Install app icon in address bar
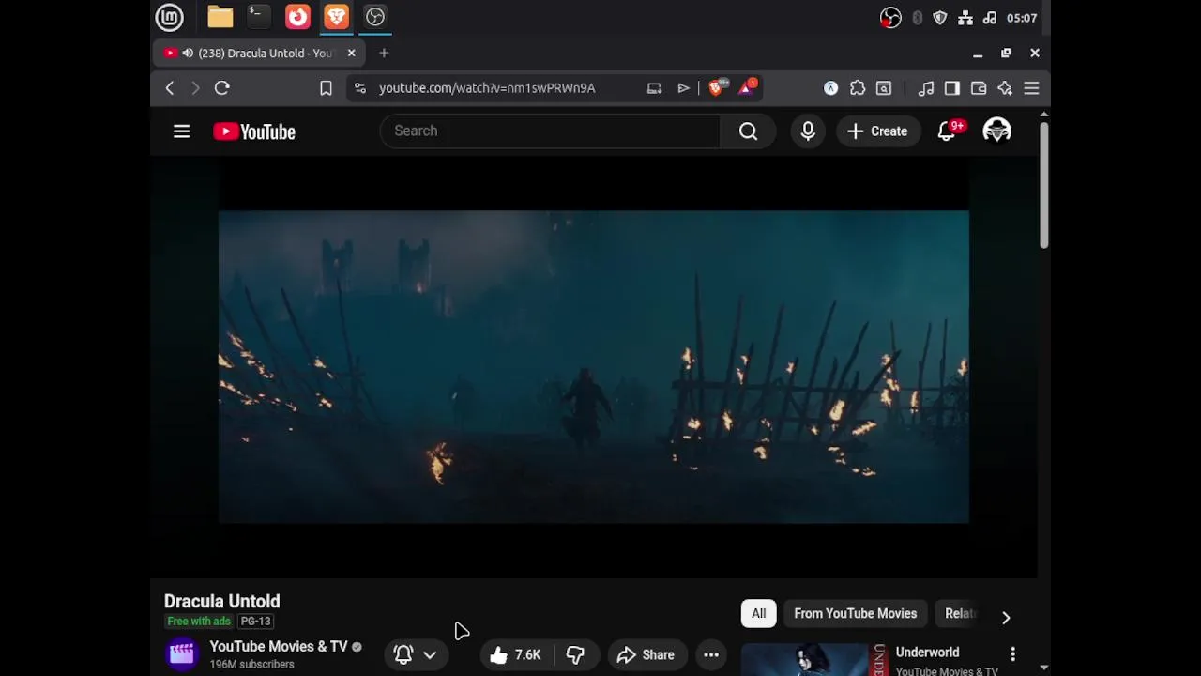The width and height of the screenshot is (1201, 676). 654,88
